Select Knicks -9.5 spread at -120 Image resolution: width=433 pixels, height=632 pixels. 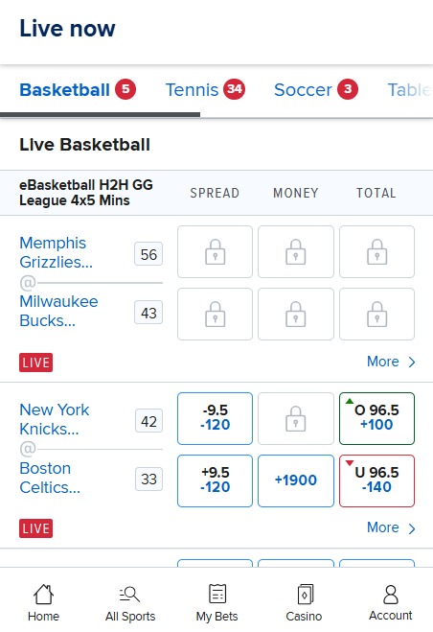[x=216, y=418]
